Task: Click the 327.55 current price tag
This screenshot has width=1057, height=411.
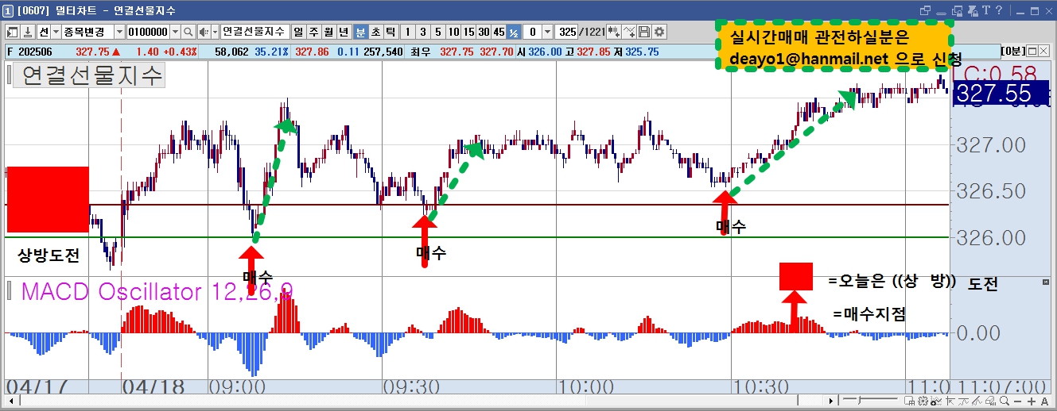Action: click(1001, 95)
